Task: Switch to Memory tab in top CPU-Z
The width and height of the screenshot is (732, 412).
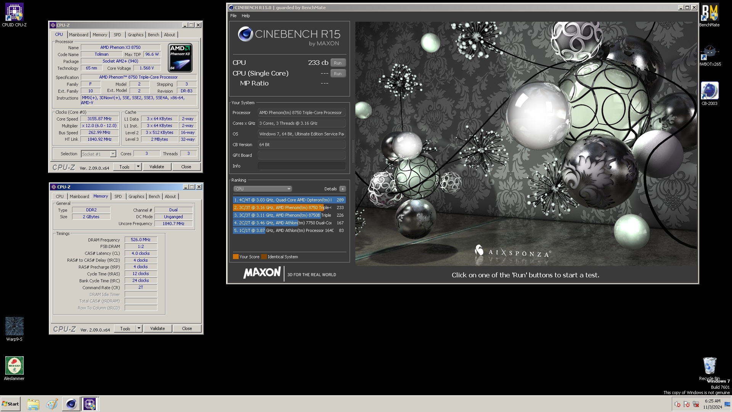Action: tap(100, 35)
